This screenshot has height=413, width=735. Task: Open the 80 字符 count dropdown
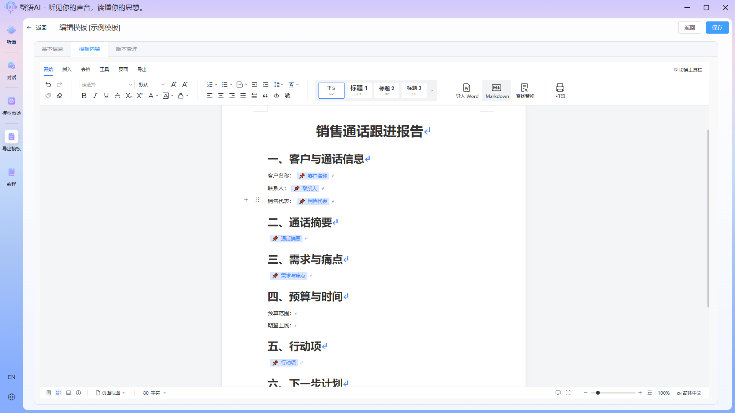(x=155, y=393)
